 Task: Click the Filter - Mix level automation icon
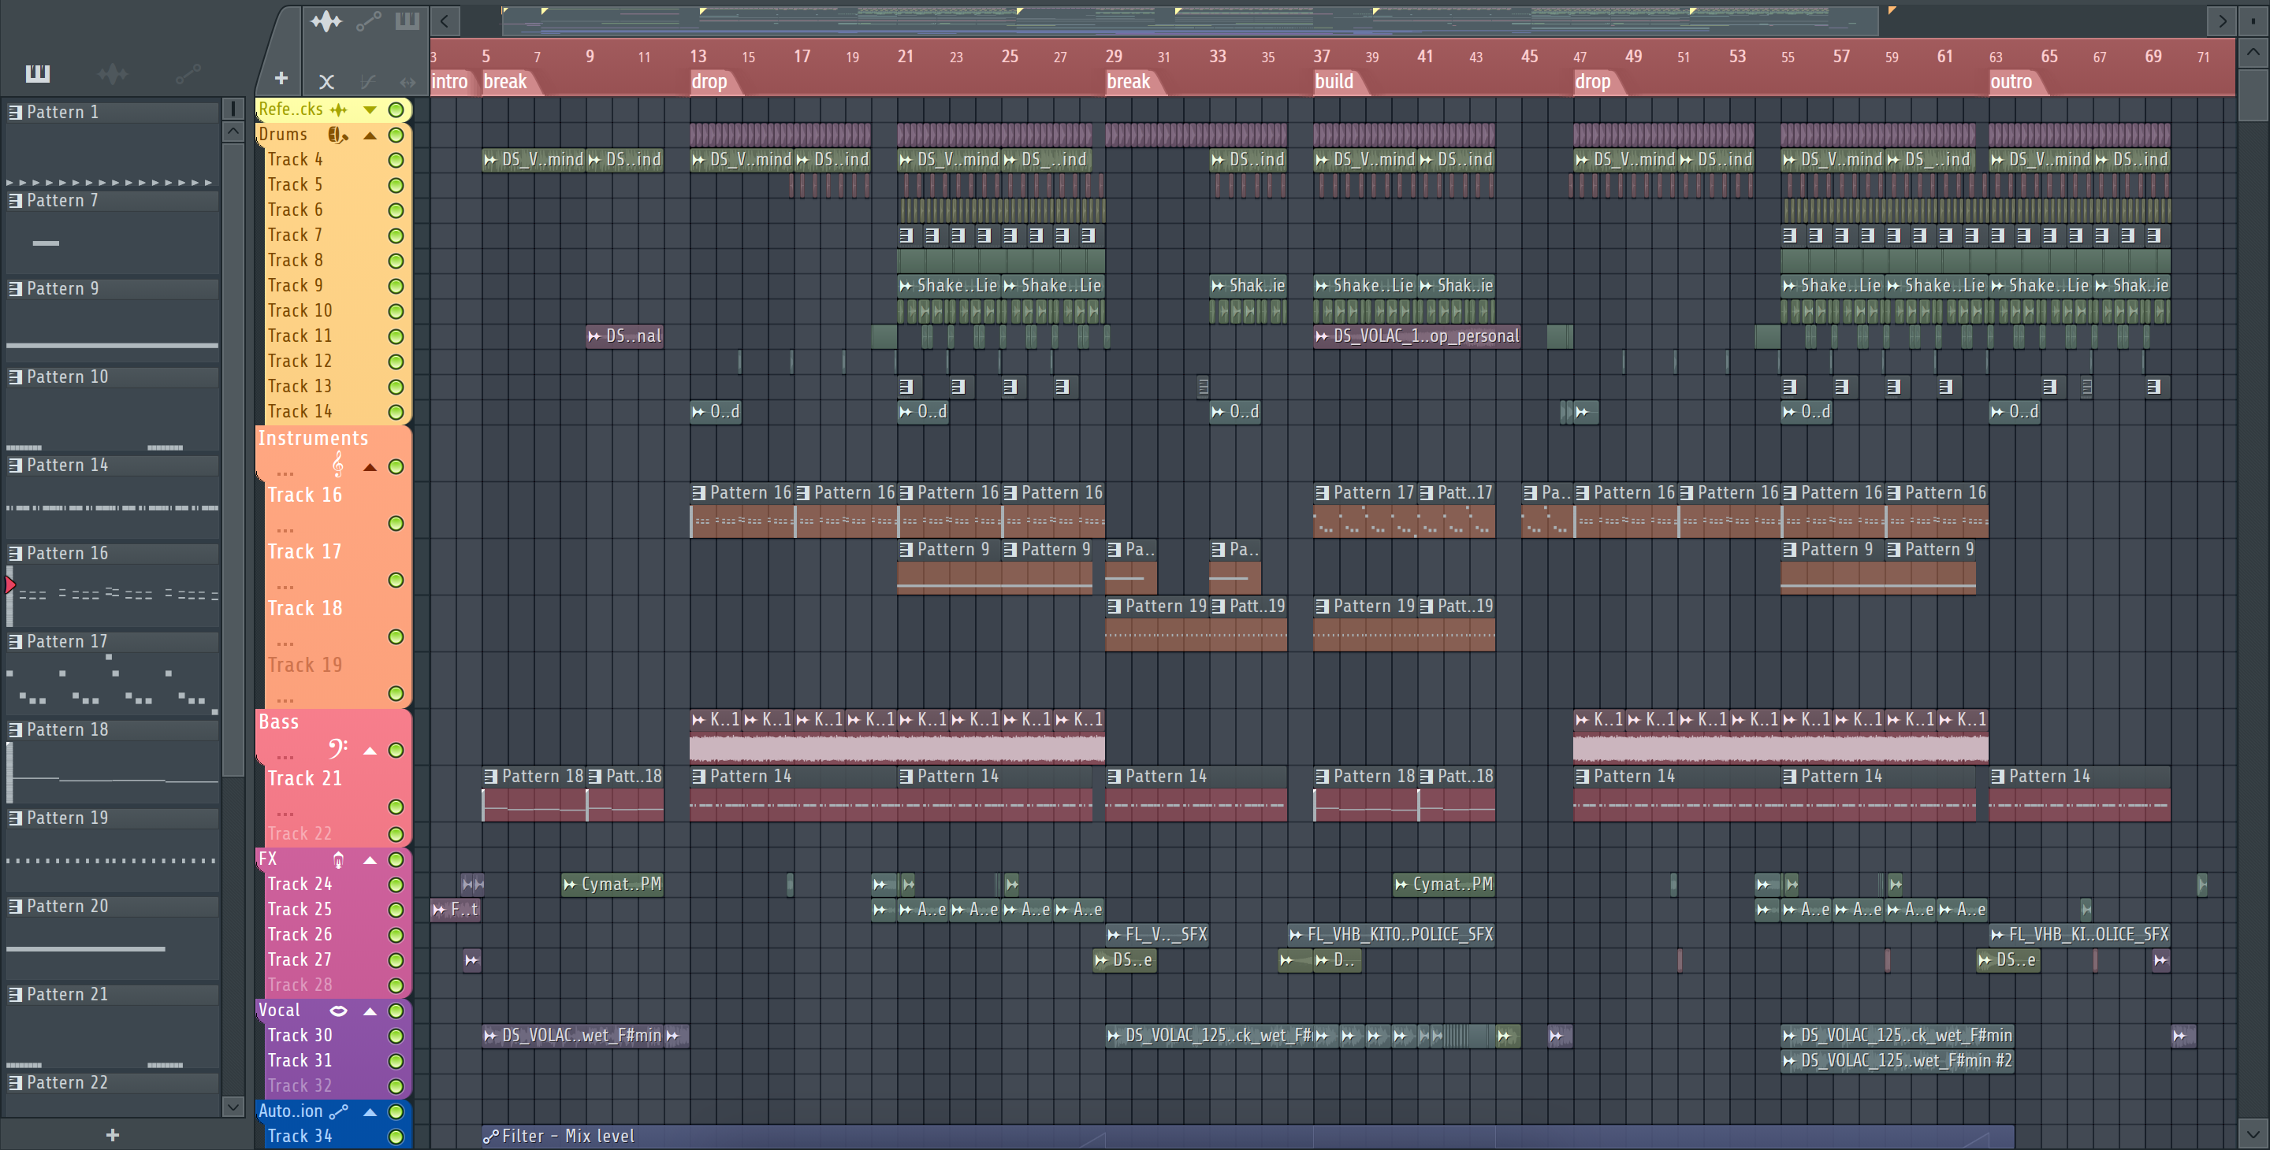491,1137
